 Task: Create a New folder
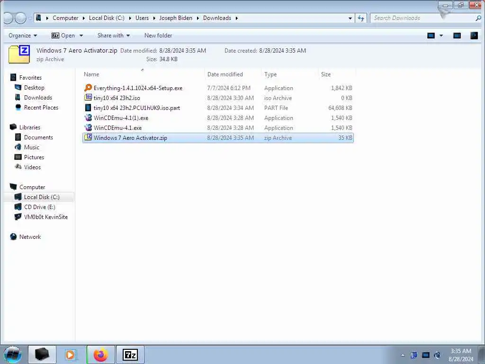point(158,36)
